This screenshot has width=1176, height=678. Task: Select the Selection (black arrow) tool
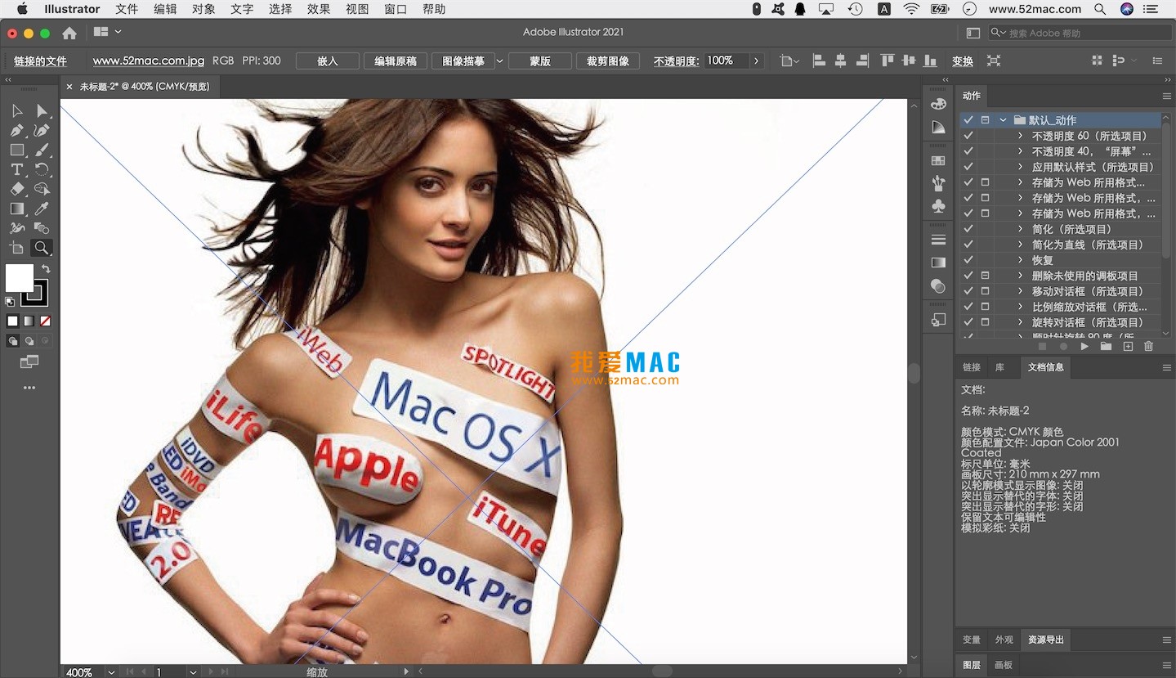pos(17,111)
